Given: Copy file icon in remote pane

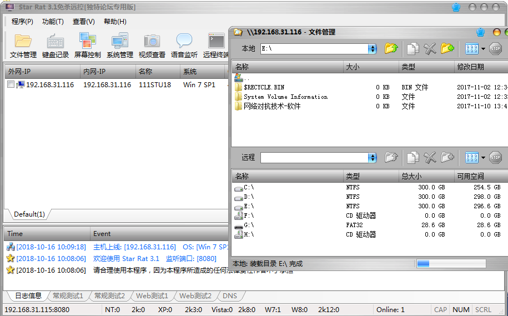Looking at the screenshot, I should click(413, 158).
